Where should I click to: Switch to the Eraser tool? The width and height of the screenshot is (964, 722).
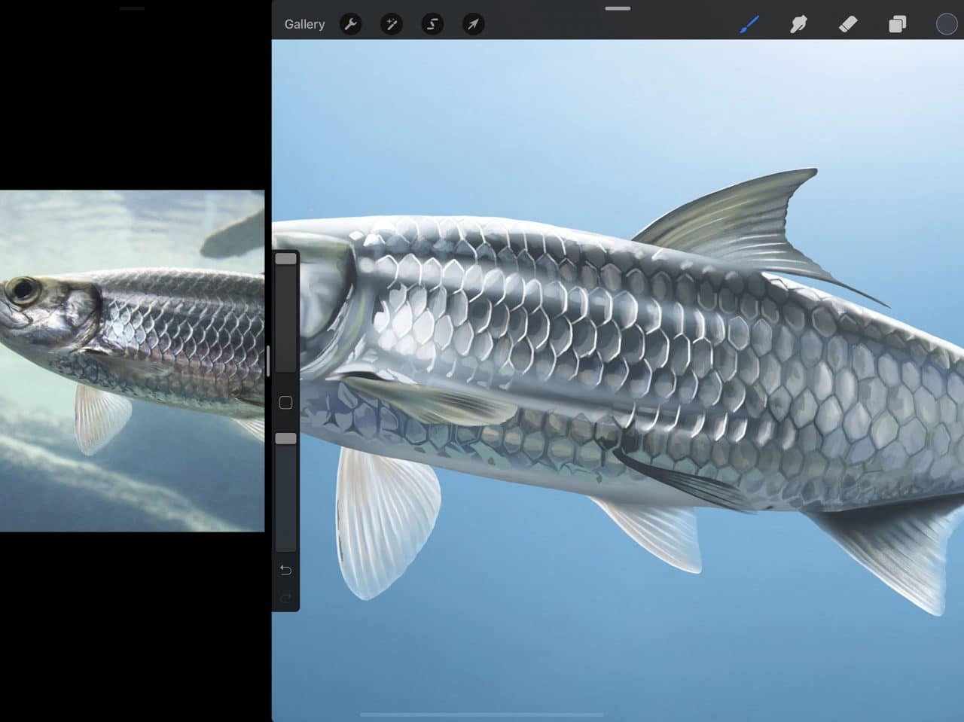coord(847,23)
